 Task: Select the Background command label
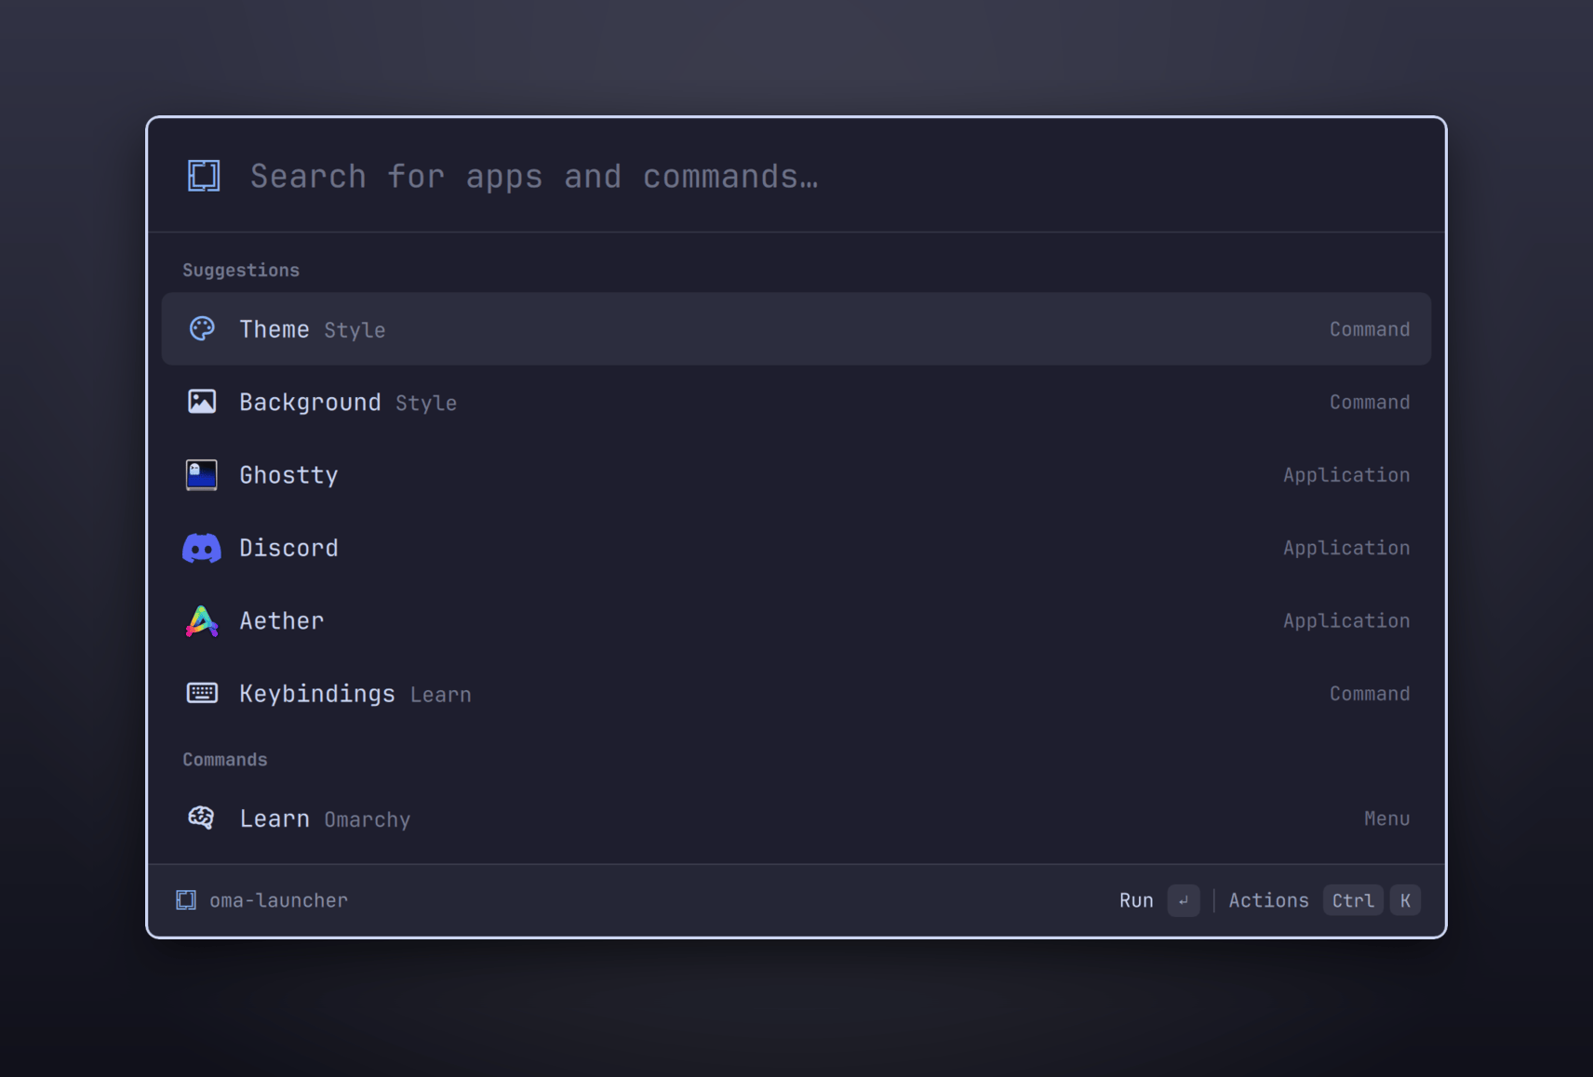click(310, 402)
